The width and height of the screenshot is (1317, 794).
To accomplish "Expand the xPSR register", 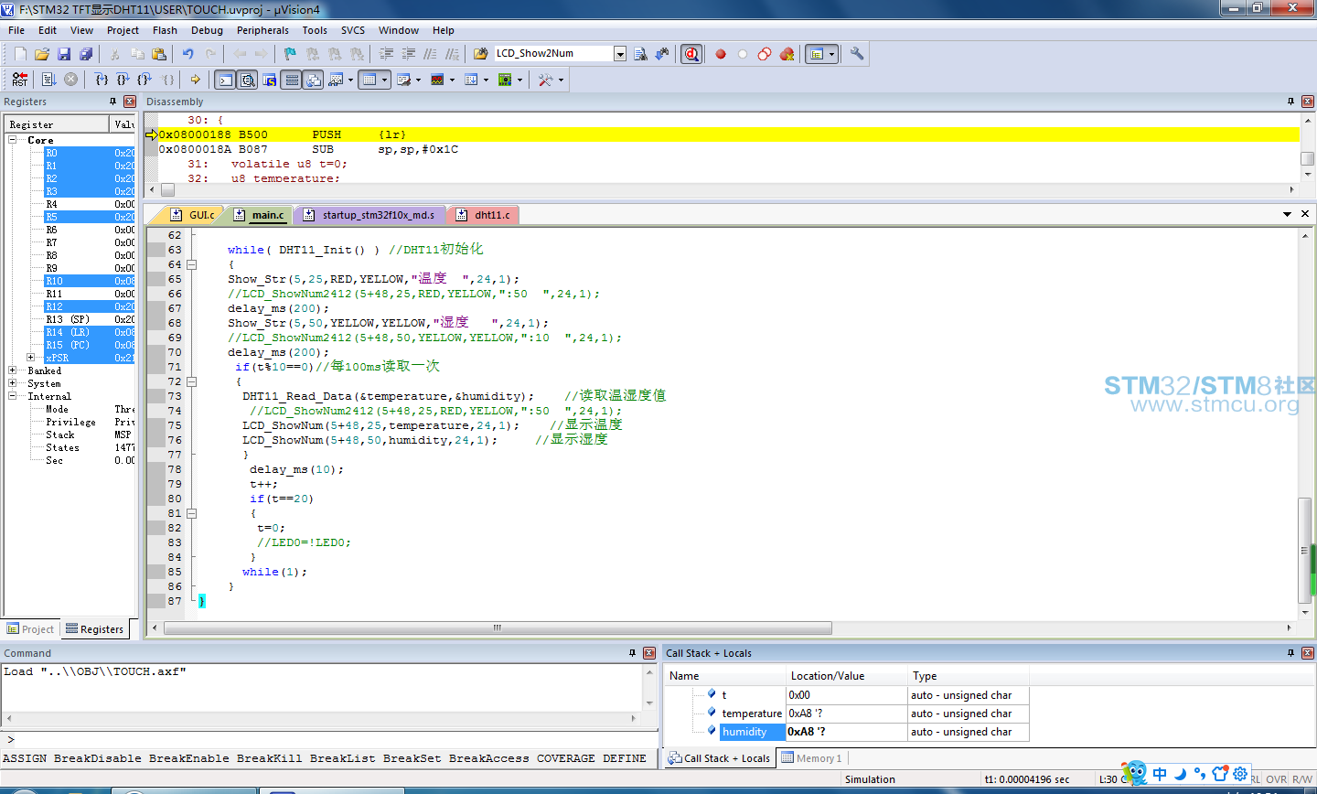I will (31, 358).
